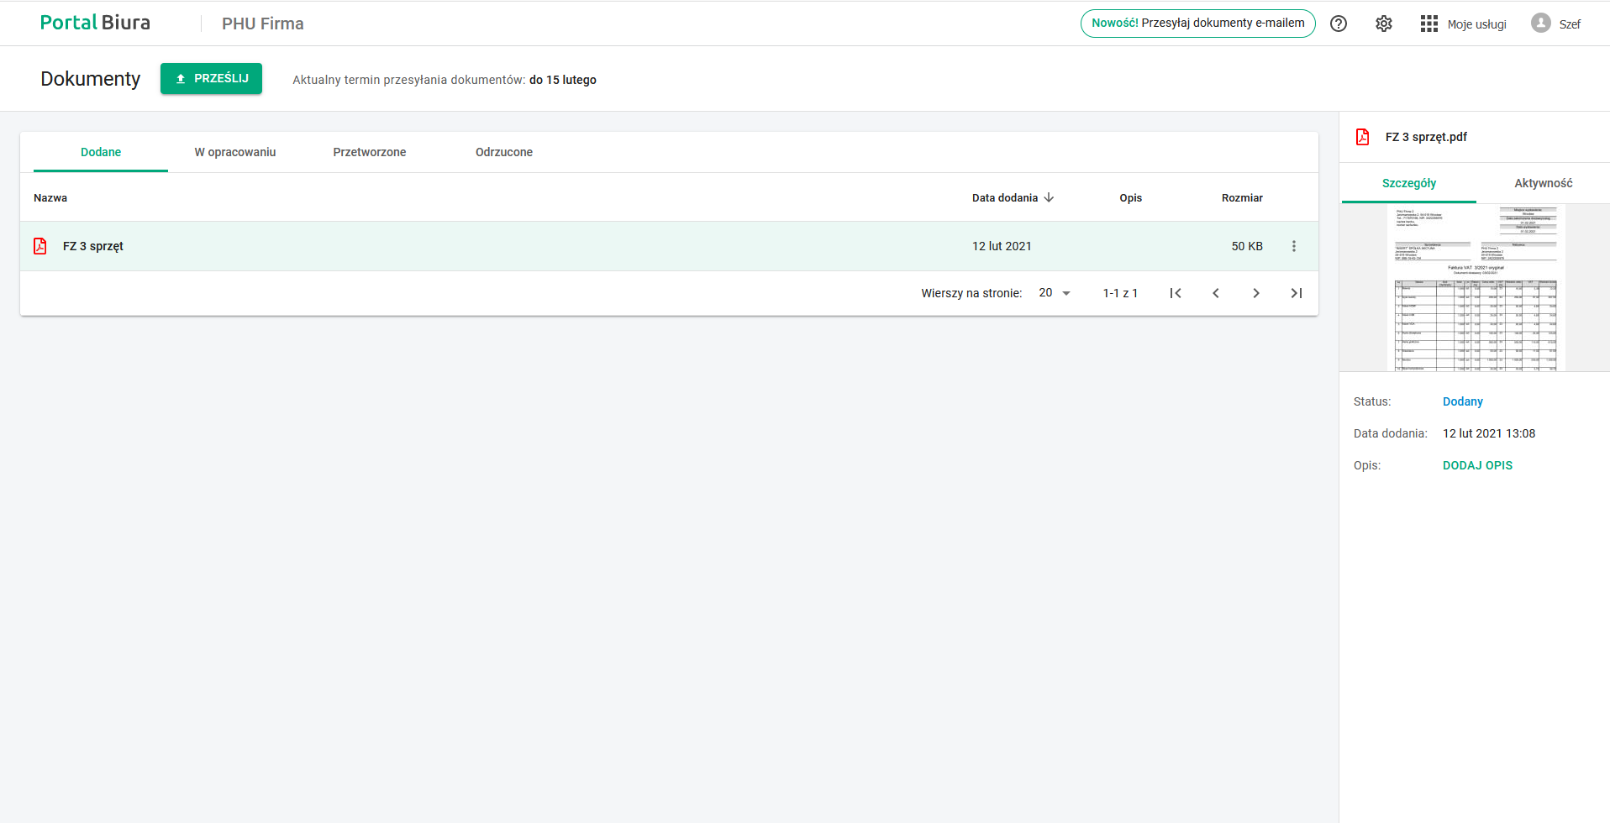Click the PDF icon in the FZ 3 sprzęt row
Screen dimensions: 1610x823
click(40, 246)
